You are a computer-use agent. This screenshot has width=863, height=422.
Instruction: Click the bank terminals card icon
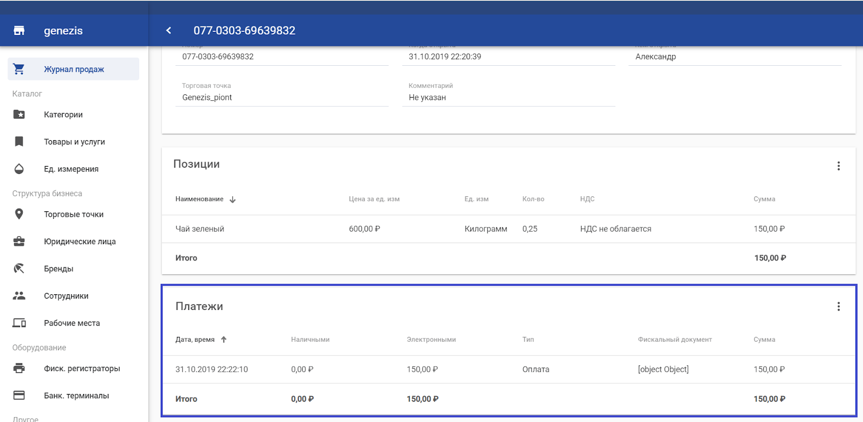coord(19,395)
